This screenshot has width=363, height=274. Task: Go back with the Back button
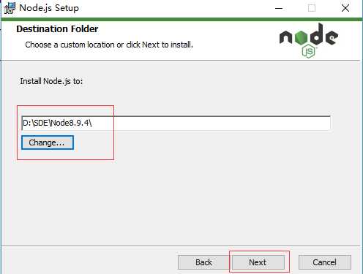tap(203, 262)
